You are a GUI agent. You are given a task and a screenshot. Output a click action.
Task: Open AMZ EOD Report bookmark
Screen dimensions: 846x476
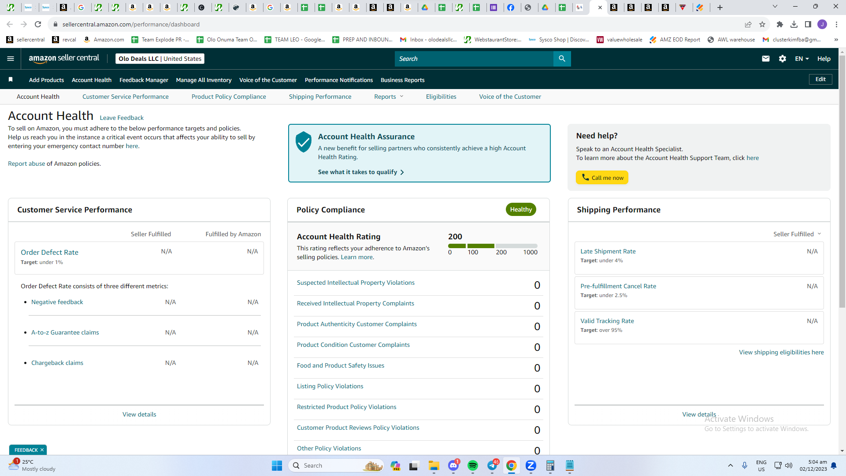pyautogui.click(x=675, y=40)
